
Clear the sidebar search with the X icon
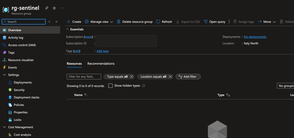pos(49,22)
